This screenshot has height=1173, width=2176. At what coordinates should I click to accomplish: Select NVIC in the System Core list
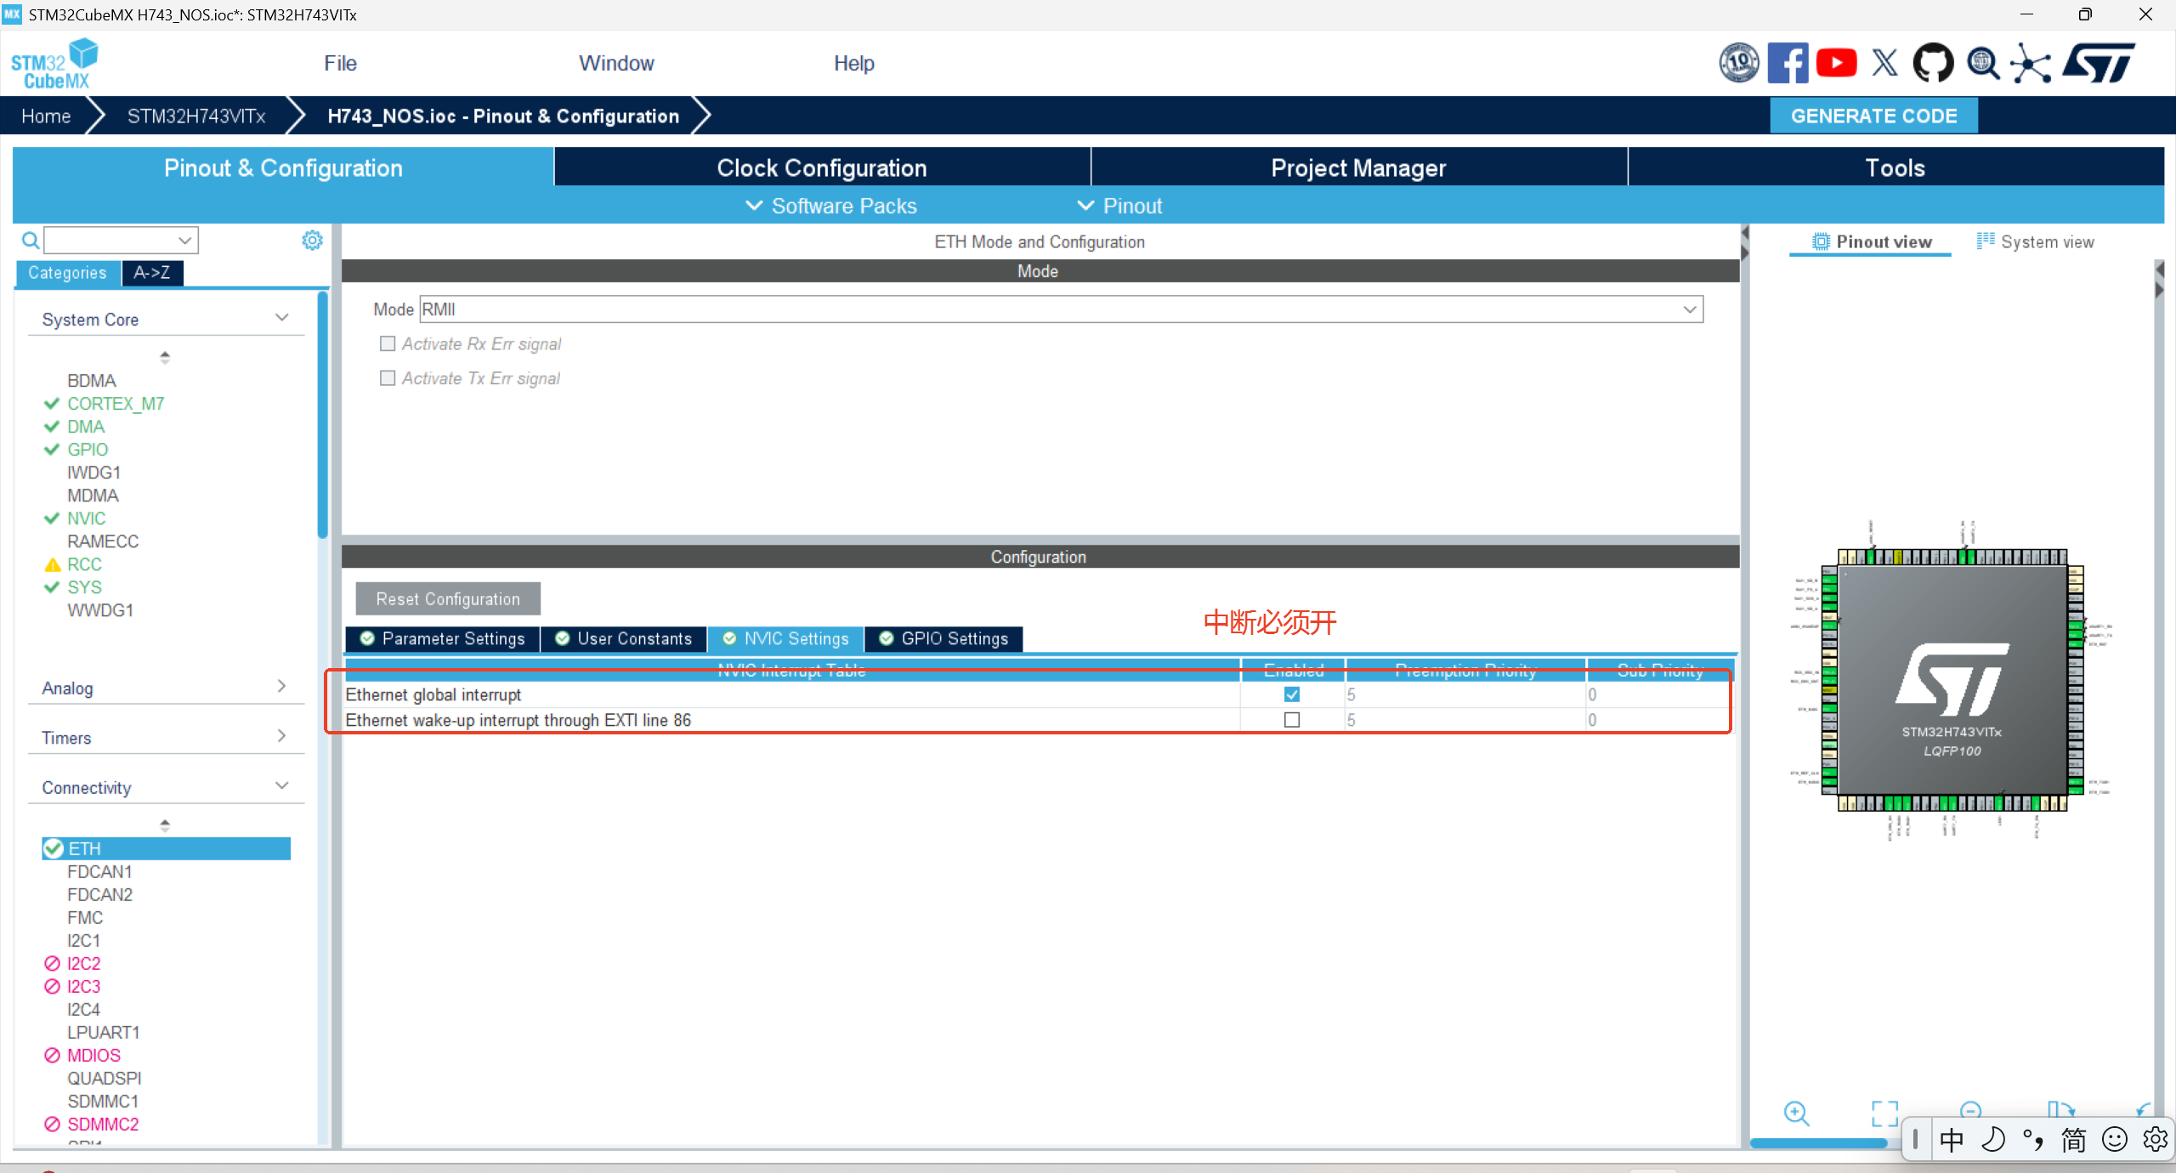tap(86, 518)
